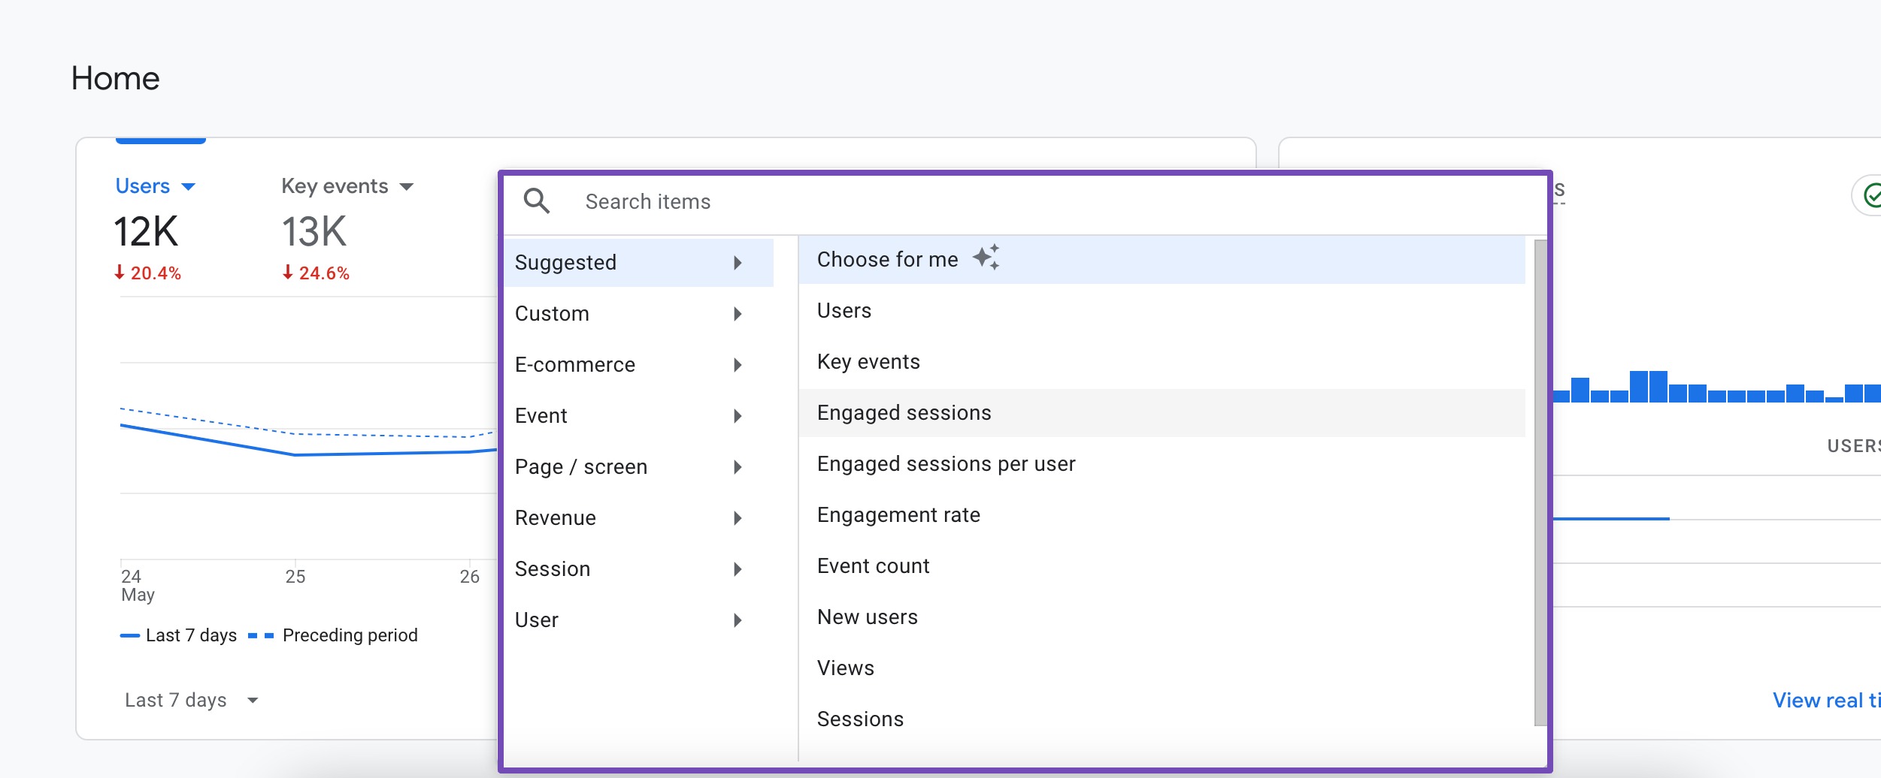Expand the arrow beside Page / screen
This screenshot has height=778, width=1881.
point(738,467)
